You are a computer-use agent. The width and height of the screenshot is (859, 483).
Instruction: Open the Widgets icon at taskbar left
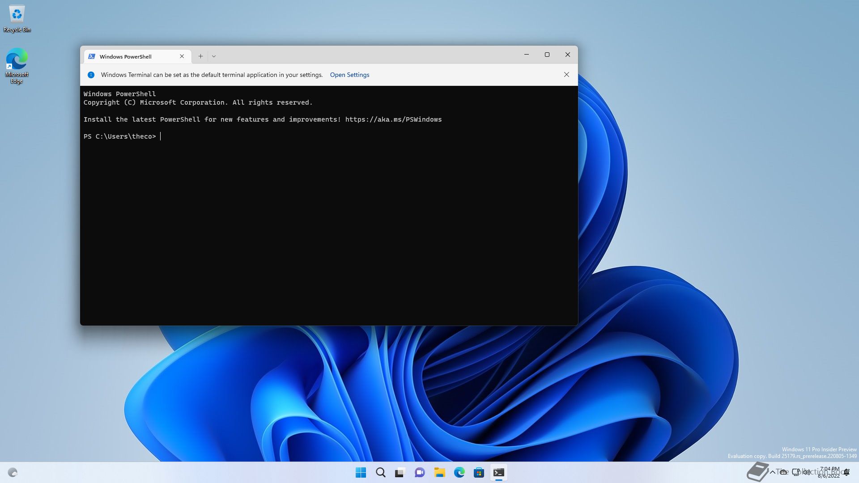13,472
